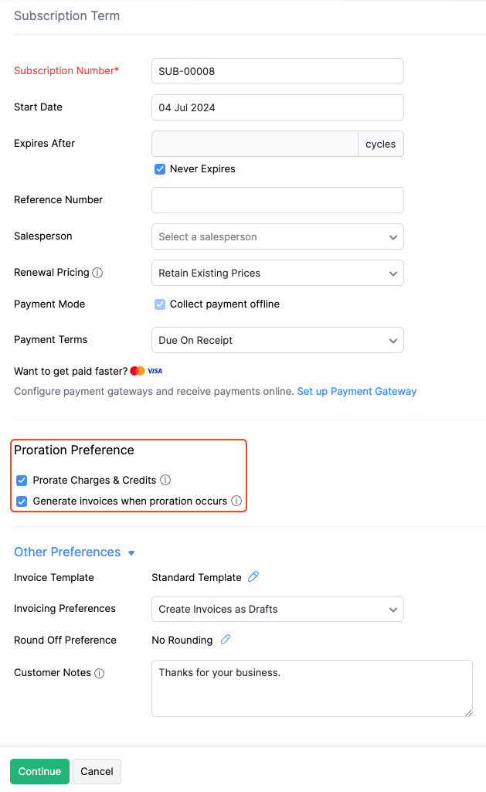This screenshot has height=792, width=486.
Task: Click the info icon after Generate invoices when proration occurs
Action: 235,501
